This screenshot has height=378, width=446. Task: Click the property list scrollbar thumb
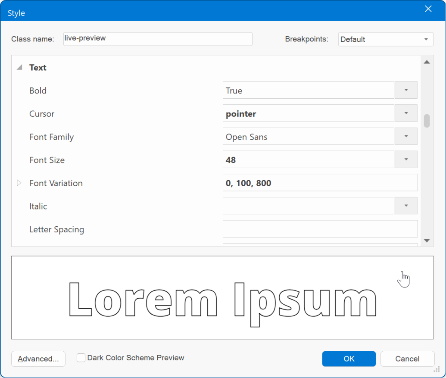click(x=427, y=121)
